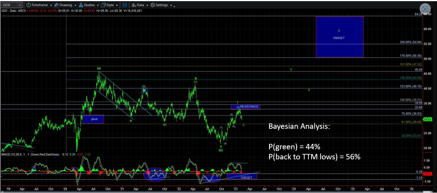The width and height of the screenshot is (437, 193).
Task: Click the 45.69 price level label
Action: click(x=418, y=69)
